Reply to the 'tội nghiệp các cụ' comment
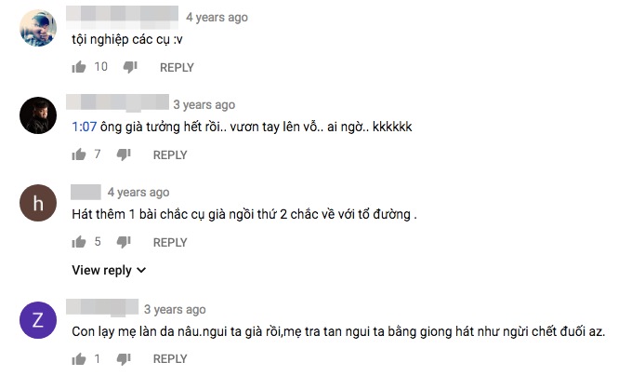The width and height of the screenshot is (618, 376). tap(177, 67)
